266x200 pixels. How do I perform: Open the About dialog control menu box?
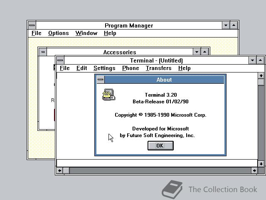[101, 80]
